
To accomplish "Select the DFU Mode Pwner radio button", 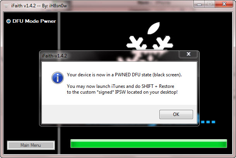I will click(9, 21).
